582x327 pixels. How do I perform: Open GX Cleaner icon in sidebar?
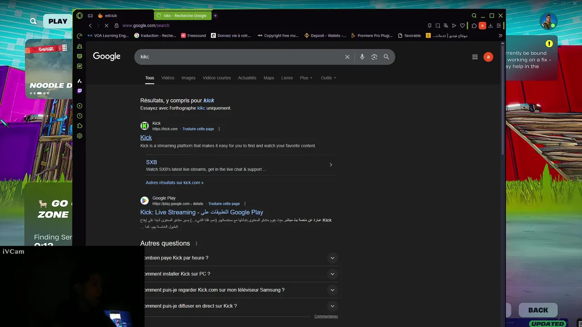tap(80, 46)
